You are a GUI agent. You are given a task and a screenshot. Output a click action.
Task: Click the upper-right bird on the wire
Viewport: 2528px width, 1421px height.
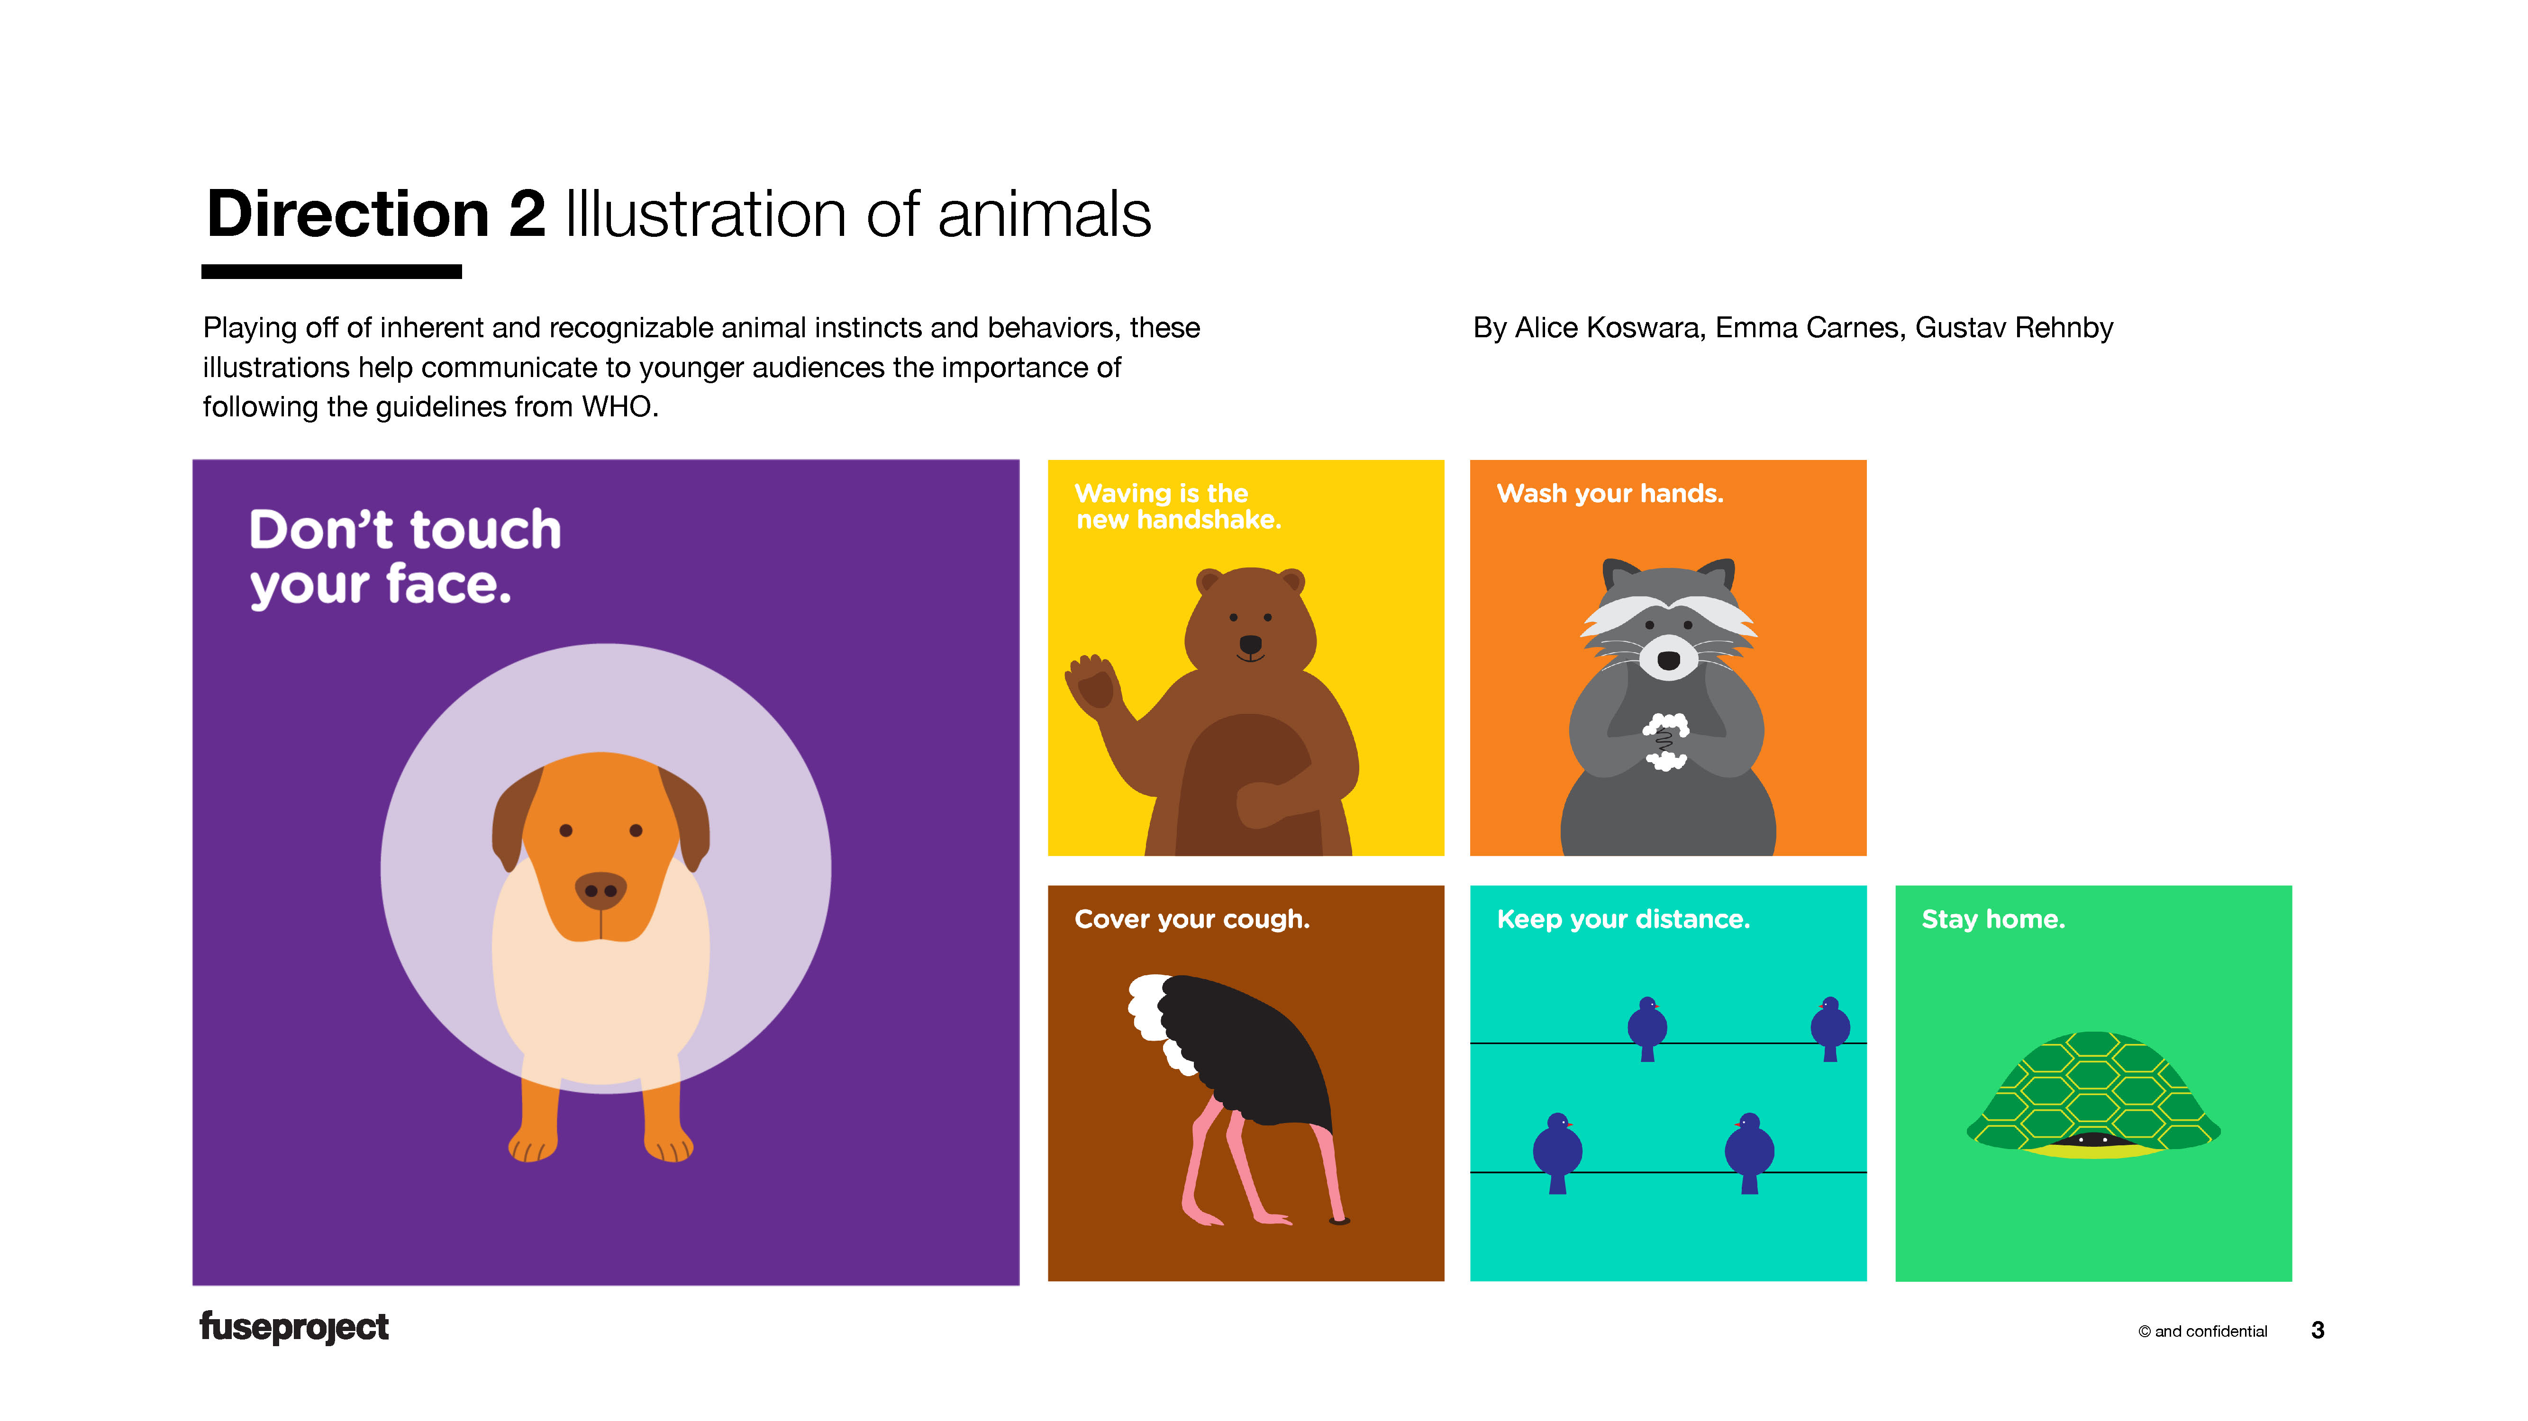click(1830, 1029)
